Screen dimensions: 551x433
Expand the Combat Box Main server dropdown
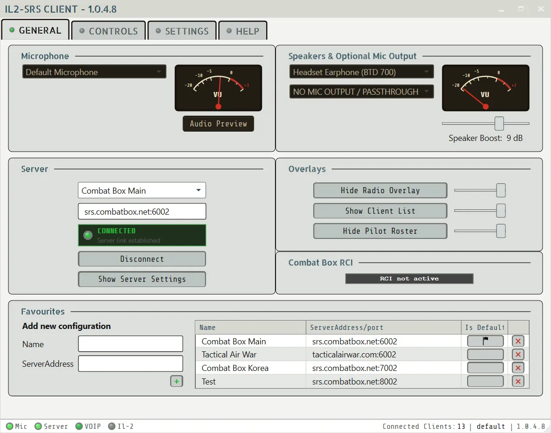pos(142,190)
